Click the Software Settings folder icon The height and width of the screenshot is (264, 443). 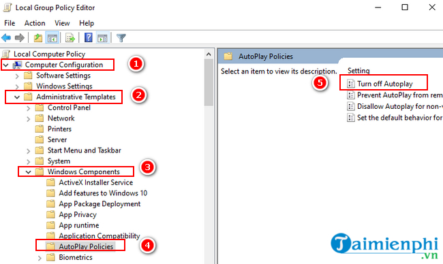(28, 76)
